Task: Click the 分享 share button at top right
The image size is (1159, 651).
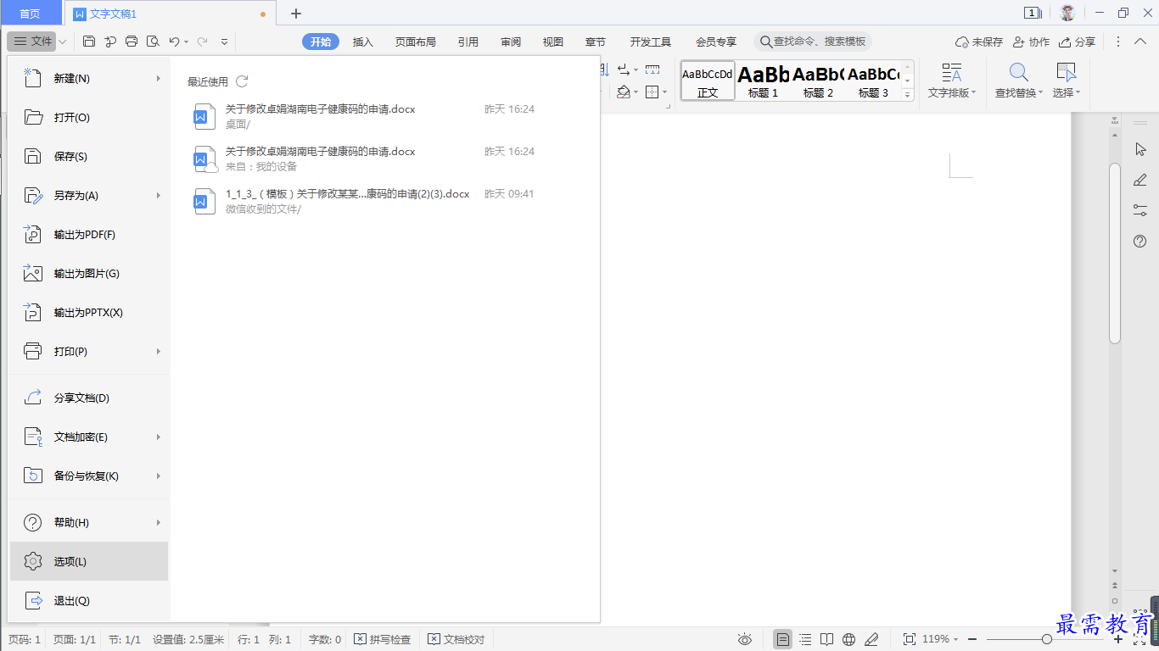Action: [1077, 42]
